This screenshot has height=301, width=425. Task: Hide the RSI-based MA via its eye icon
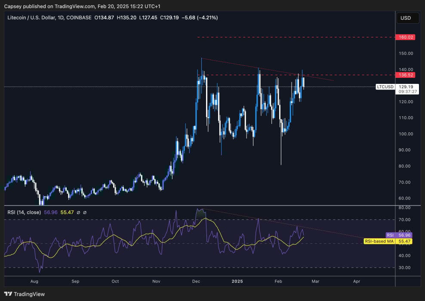[x=85, y=212]
